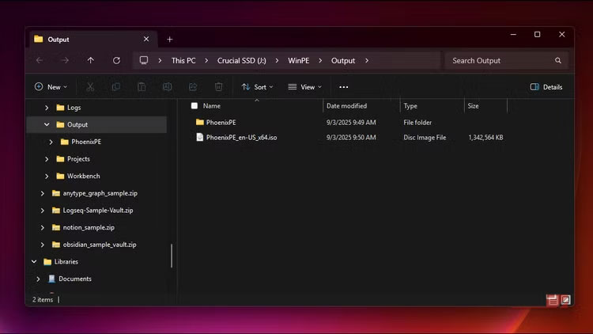Select PhoenixPE_en-US_x64.iso file name
The height and width of the screenshot is (334, 593).
pyautogui.click(x=241, y=138)
